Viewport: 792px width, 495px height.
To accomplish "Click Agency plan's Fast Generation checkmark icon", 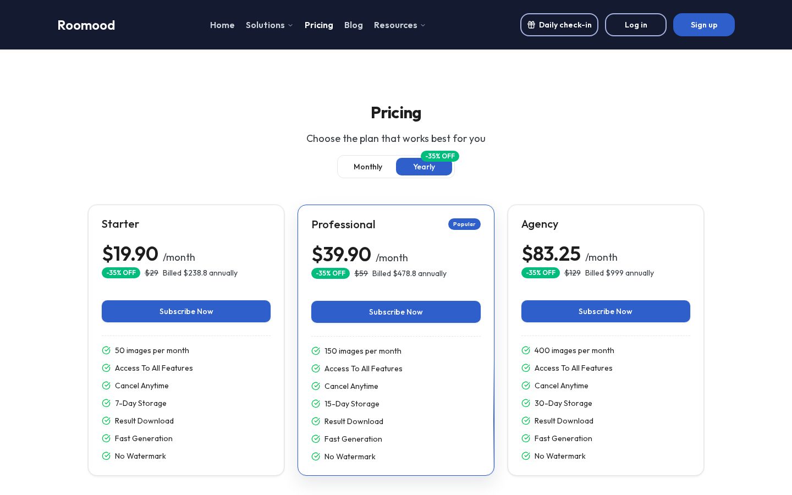I will pos(526,438).
